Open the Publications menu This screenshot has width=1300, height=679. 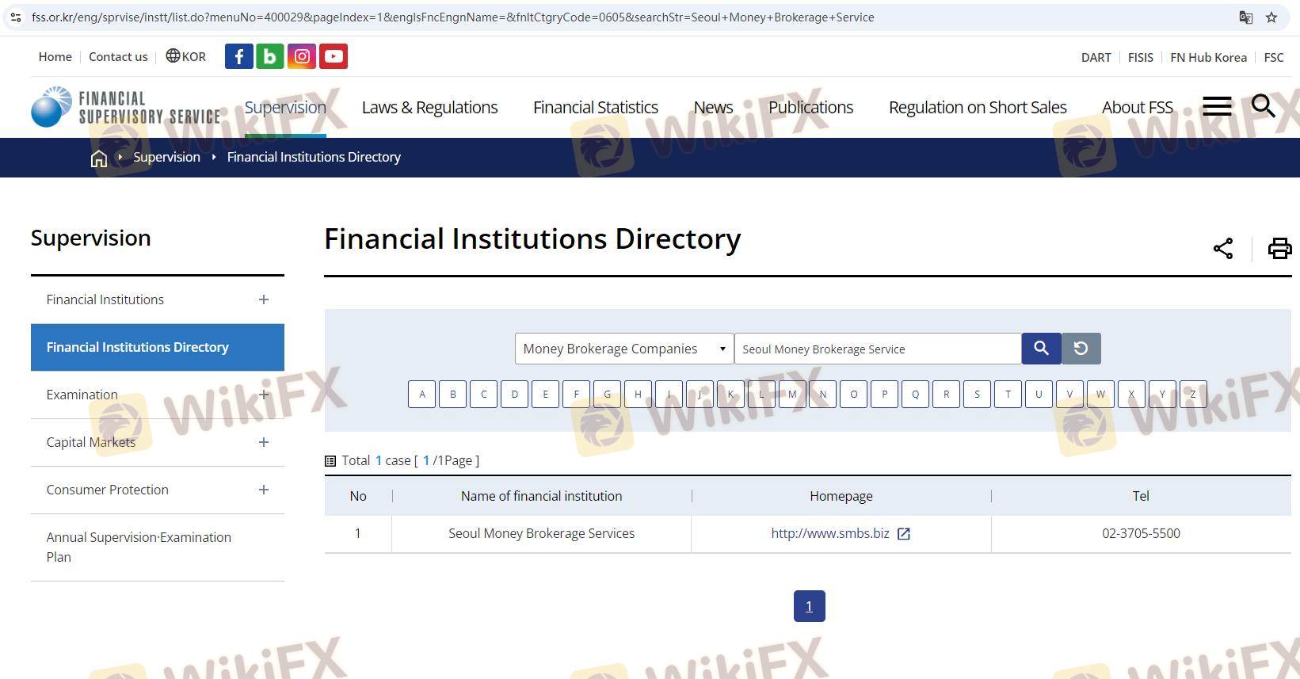click(x=810, y=107)
